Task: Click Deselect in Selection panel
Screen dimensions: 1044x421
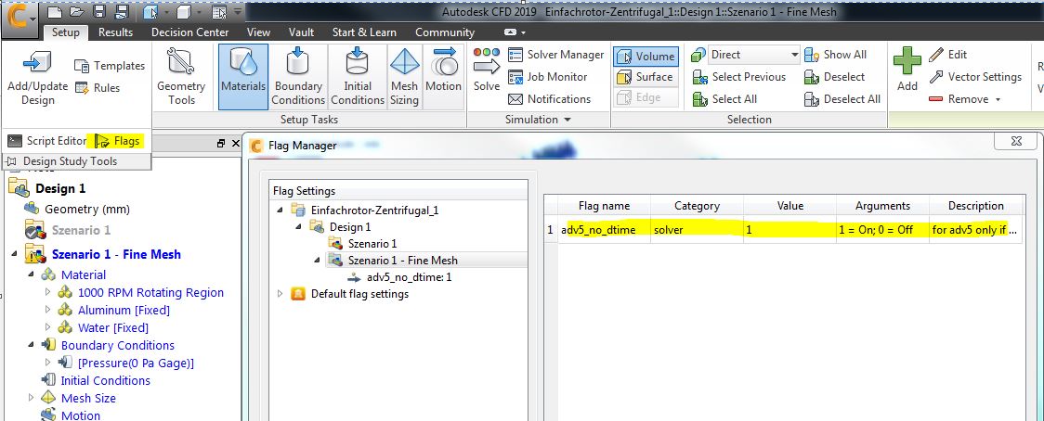Action: coord(834,76)
